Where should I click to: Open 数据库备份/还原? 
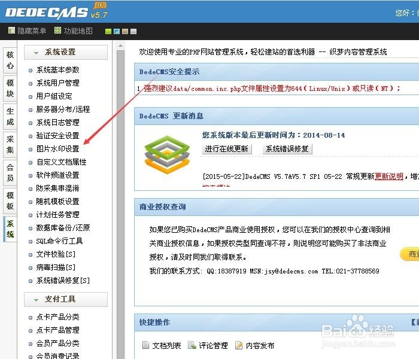[63, 228]
